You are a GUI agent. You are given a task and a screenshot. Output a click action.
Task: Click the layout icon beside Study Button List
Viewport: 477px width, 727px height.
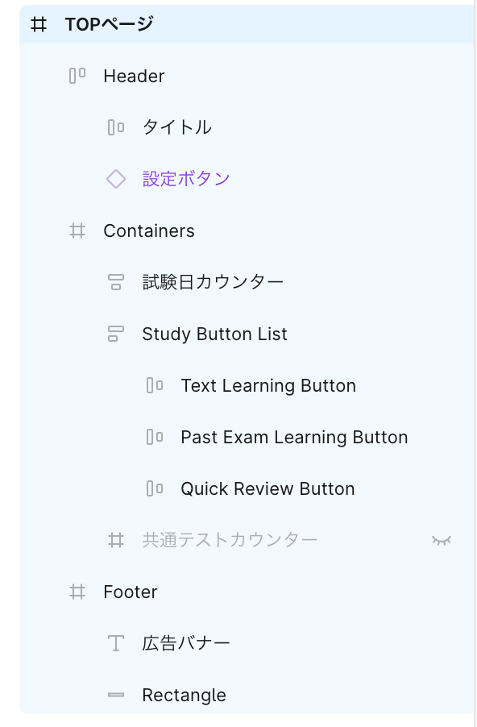tap(116, 334)
